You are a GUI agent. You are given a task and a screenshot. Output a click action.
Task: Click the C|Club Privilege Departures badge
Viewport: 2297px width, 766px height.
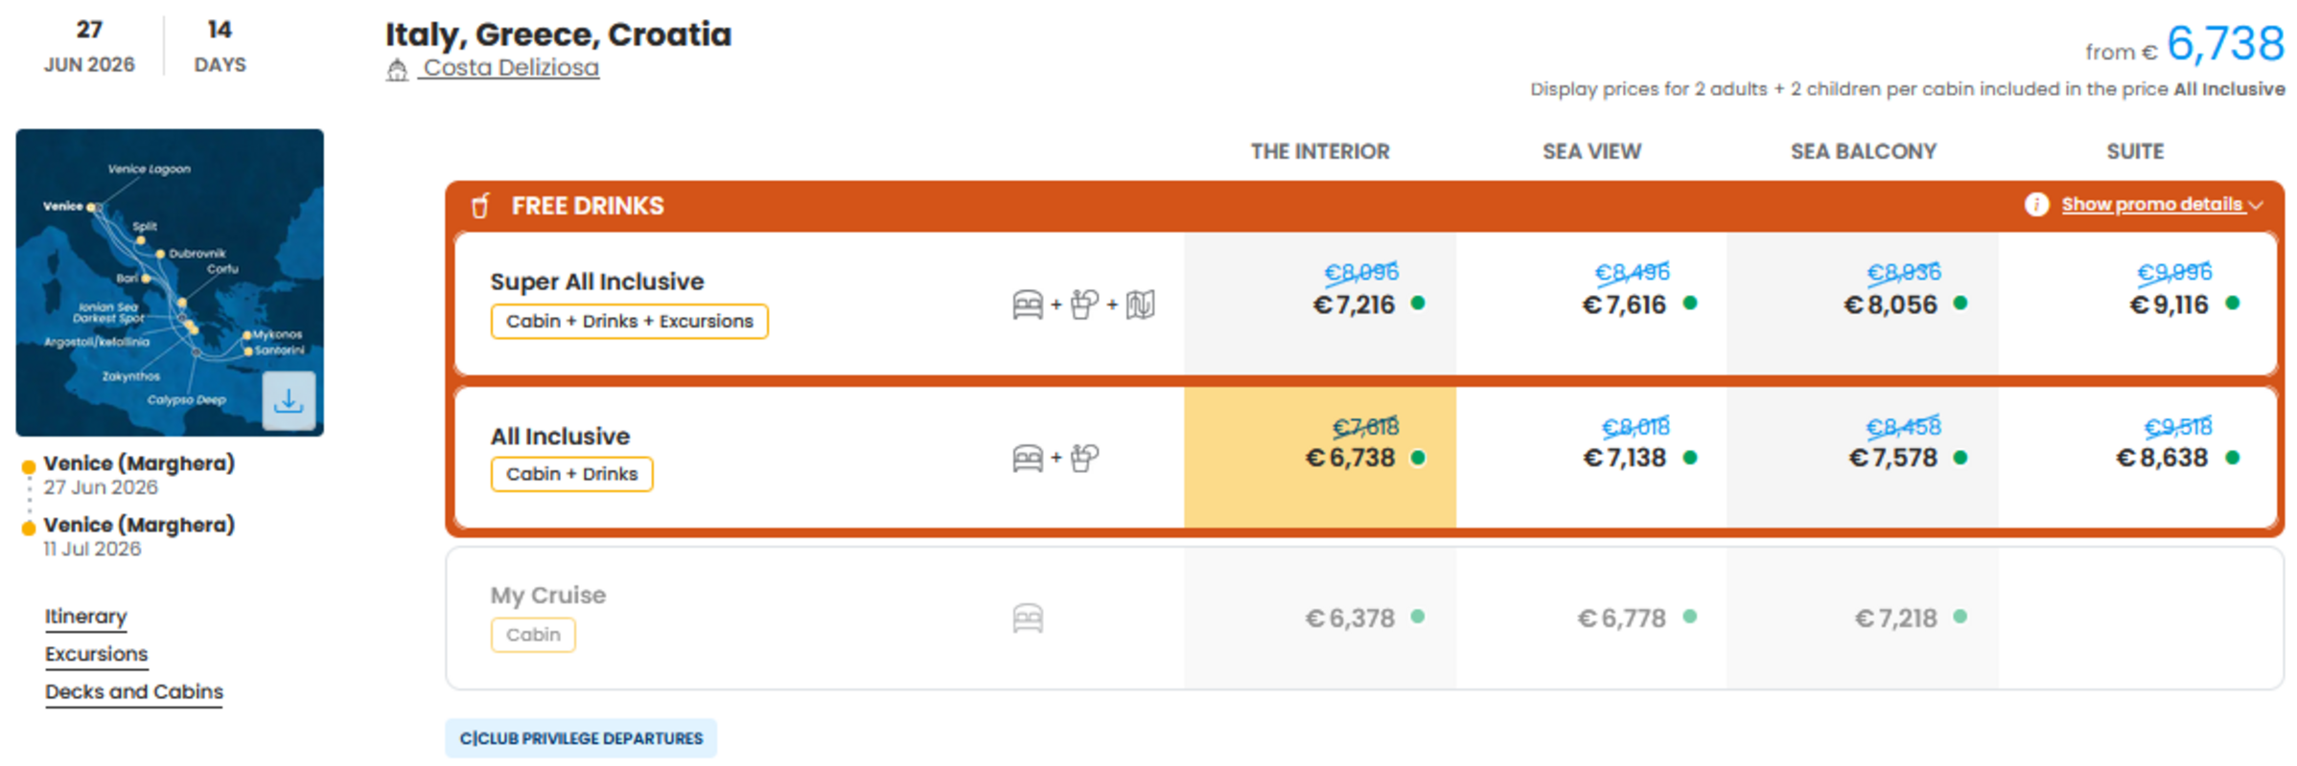click(x=581, y=738)
